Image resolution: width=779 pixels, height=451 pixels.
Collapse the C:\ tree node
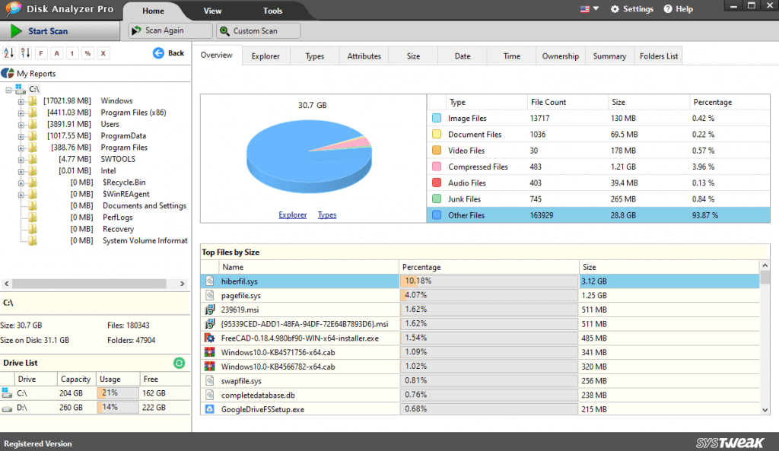8,90
